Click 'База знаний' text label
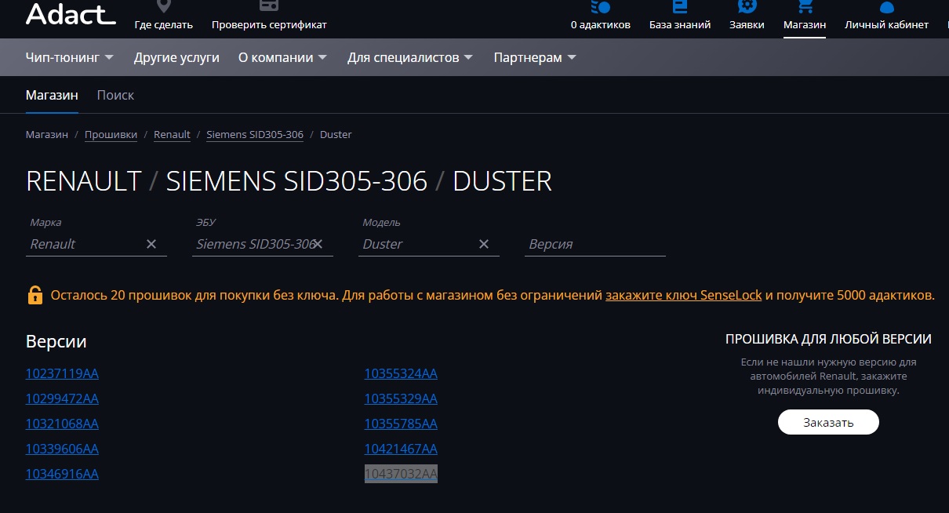 pyautogui.click(x=680, y=24)
